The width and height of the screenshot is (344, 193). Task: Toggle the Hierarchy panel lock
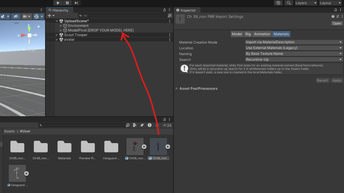pos(164,10)
